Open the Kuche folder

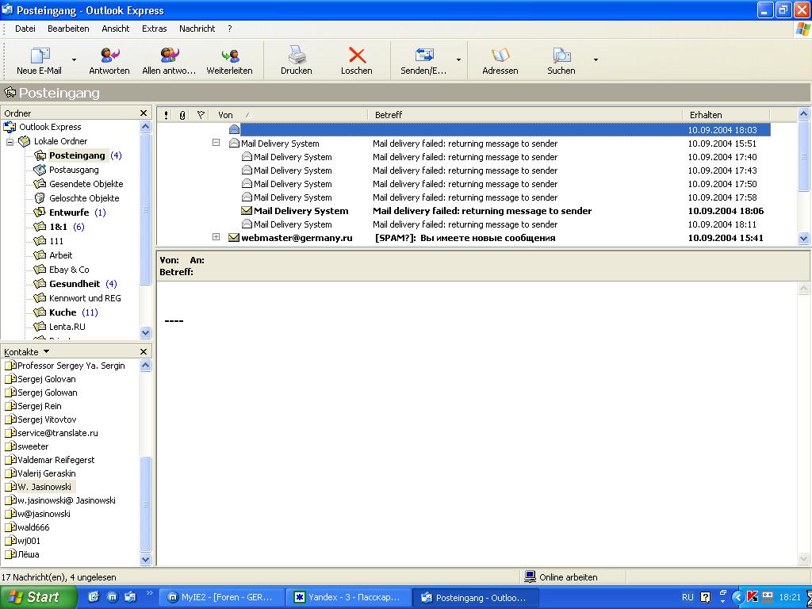(x=65, y=312)
